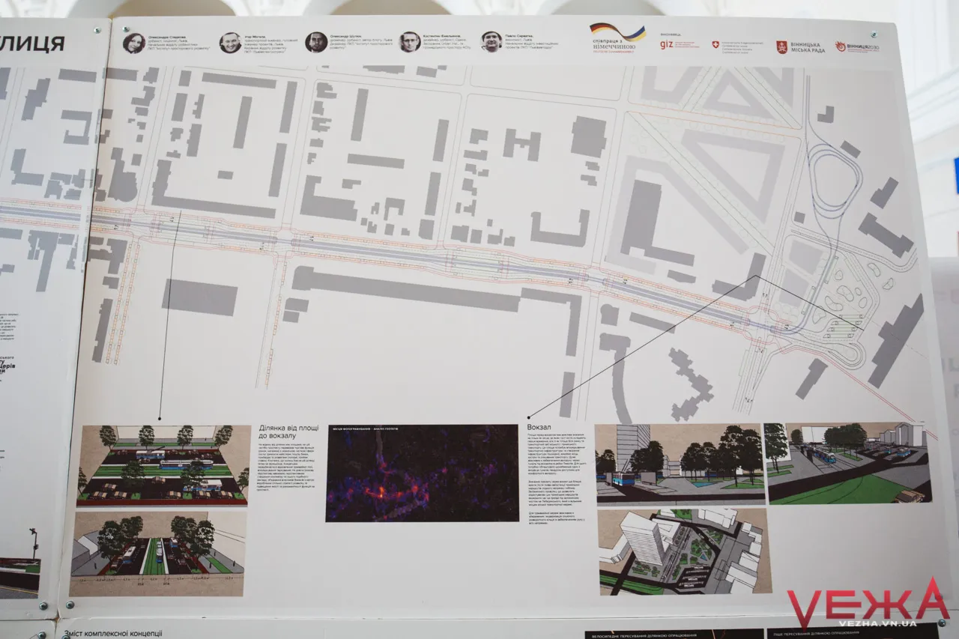Click the name 'Павло Сирватка' caption
Image resolution: width=959 pixels, height=639 pixels.
pyautogui.click(x=519, y=34)
